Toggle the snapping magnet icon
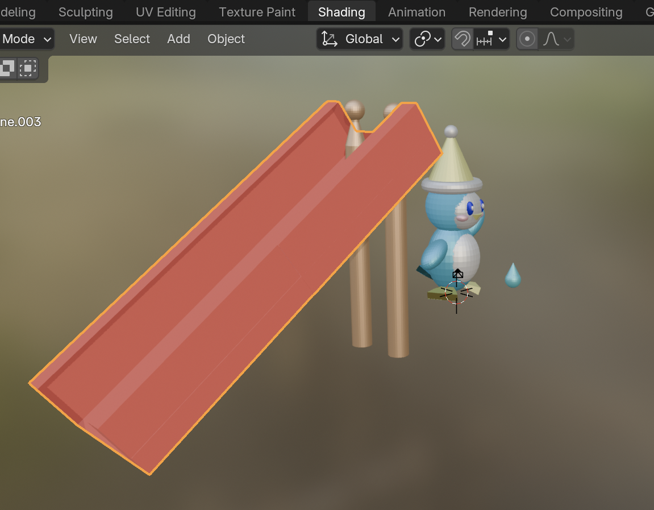This screenshot has width=654, height=510. coord(463,39)
